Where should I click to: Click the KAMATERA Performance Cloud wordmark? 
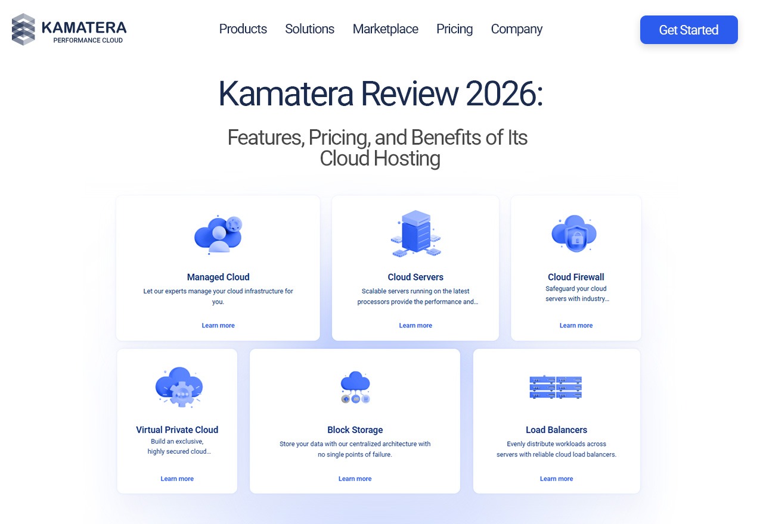[x=84, y=31]
